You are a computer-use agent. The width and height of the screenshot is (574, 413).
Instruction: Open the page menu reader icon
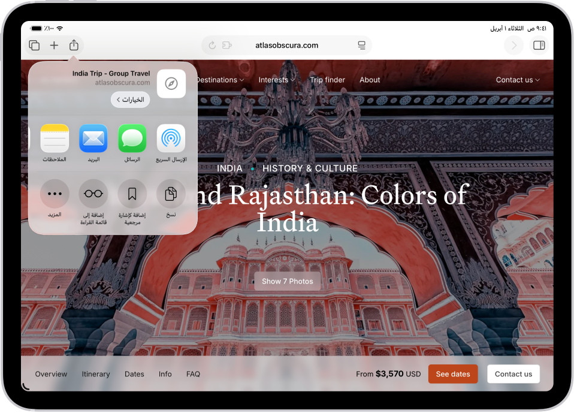pos(362,46)
